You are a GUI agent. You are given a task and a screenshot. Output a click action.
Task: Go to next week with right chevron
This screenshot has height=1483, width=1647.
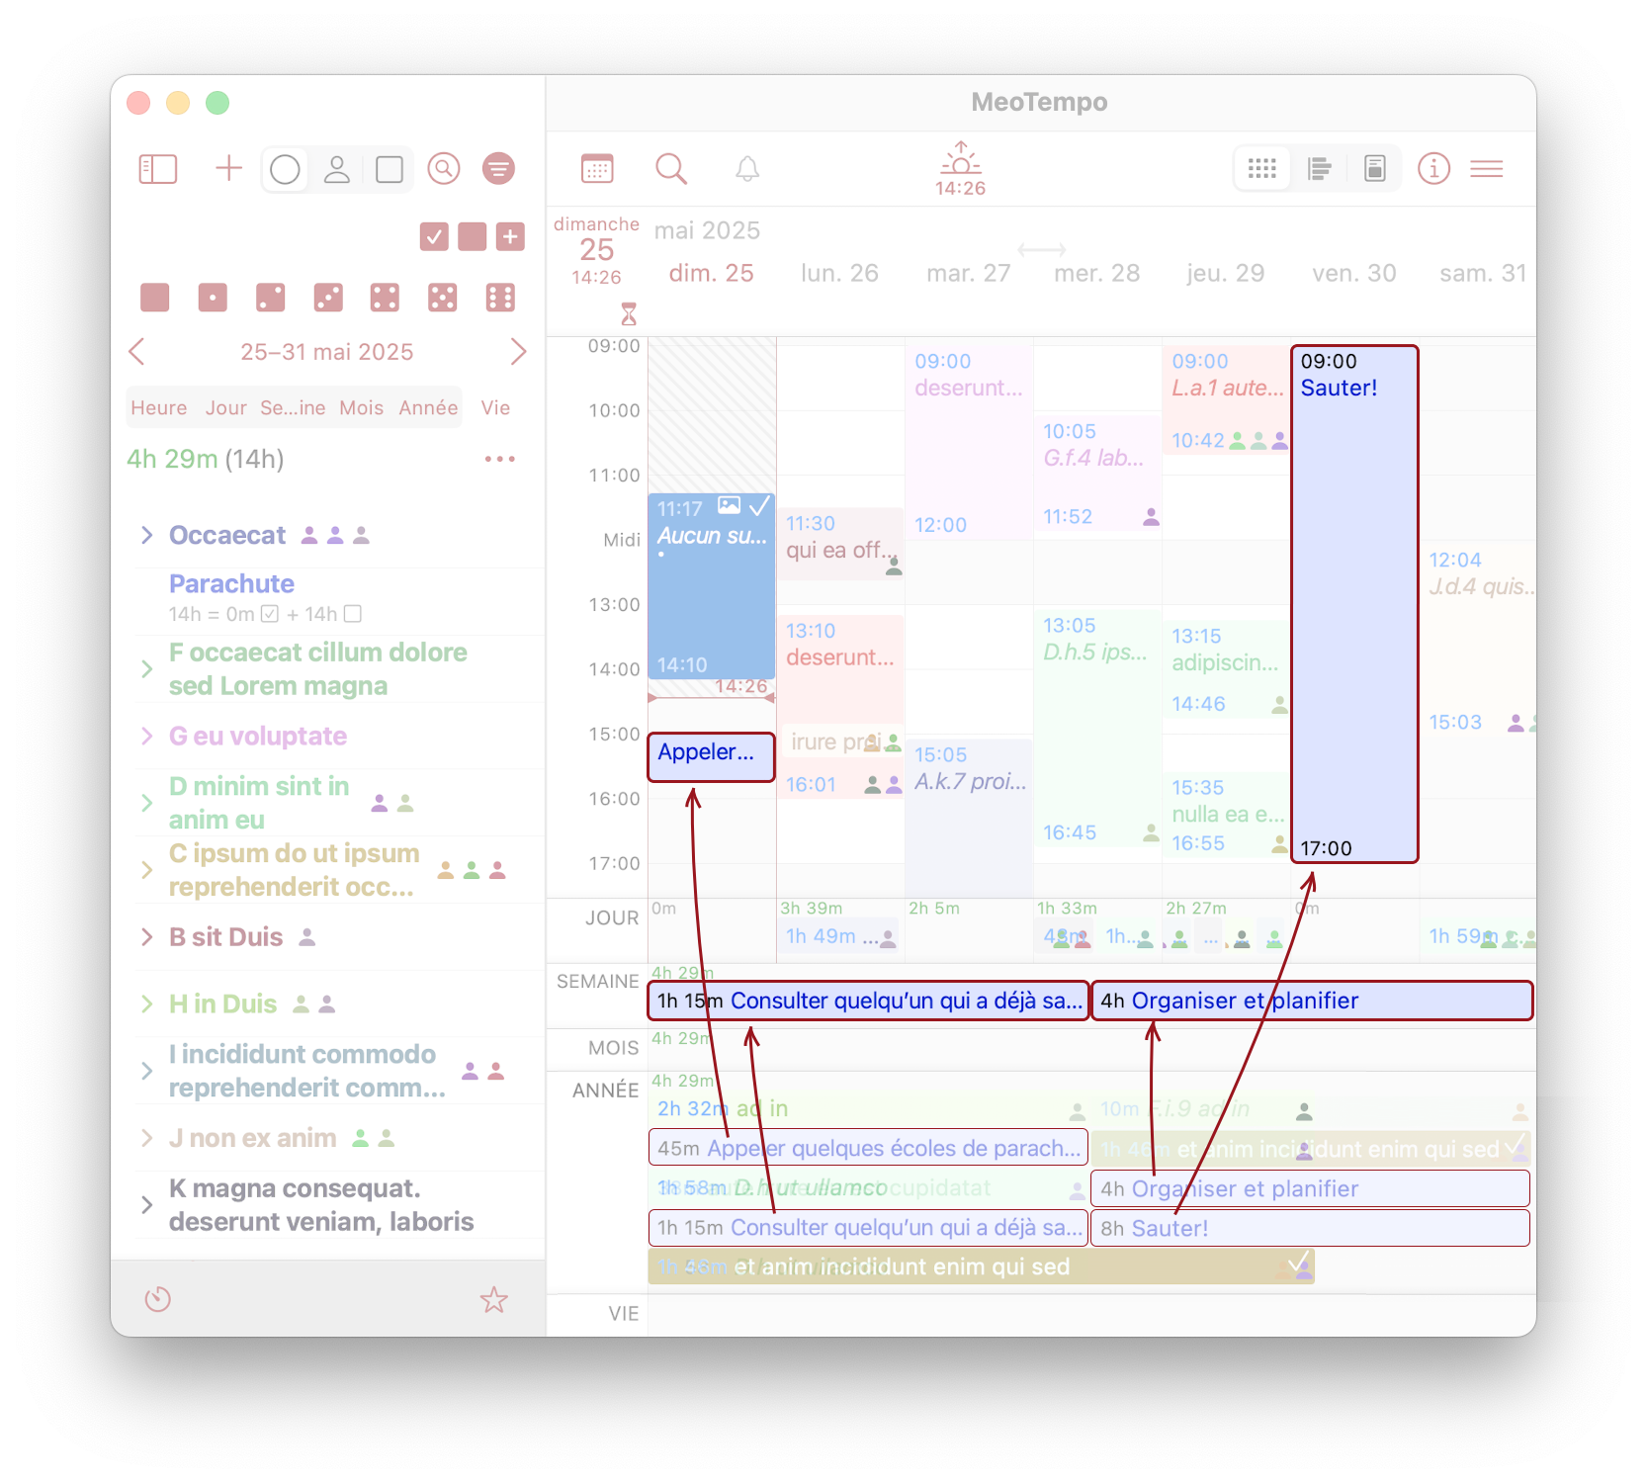tap(518, 351)
